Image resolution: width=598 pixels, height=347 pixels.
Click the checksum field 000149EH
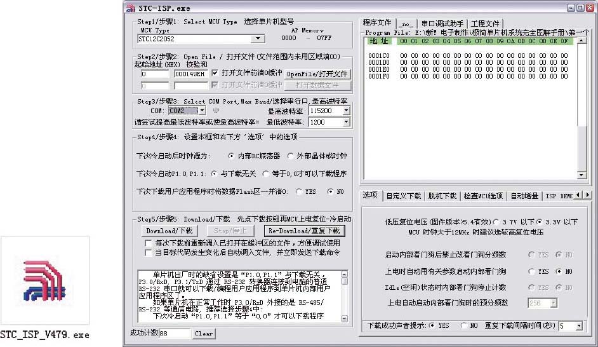tap(191, 74)
